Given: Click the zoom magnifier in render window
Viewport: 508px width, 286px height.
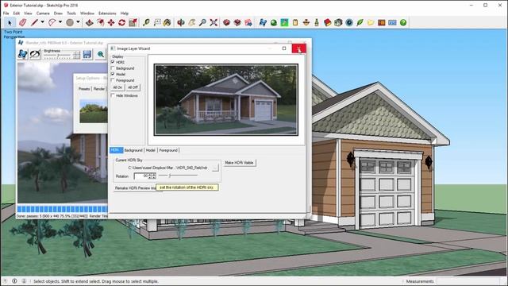Looking at the screenshot, I should click(x=101, y=54).
